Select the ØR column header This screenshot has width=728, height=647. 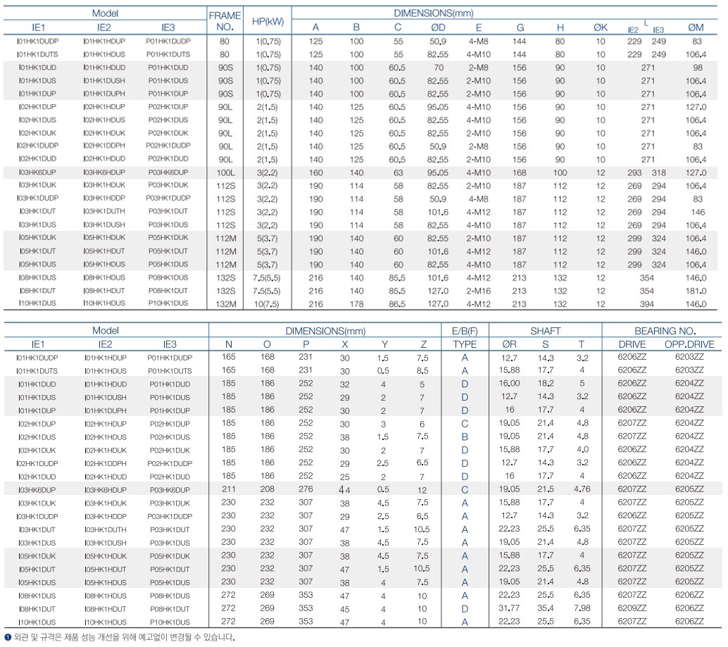[x=509, y=344]
